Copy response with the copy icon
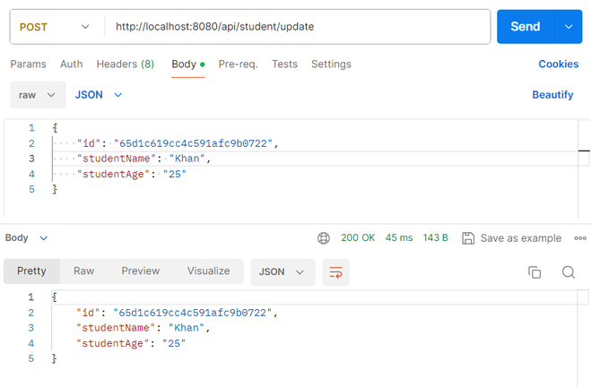The image size is (592, 387). pos(535,271)
